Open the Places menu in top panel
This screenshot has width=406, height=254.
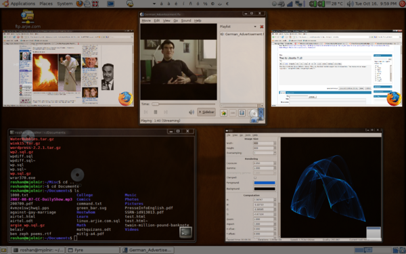click(46, 3)
